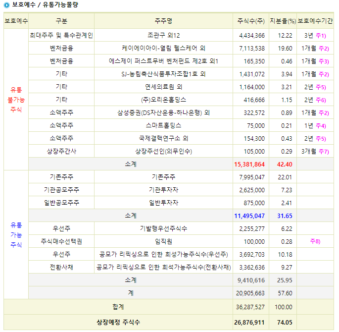
Task: Open footnote 주2) in the 삼성증권(DS자산운용-하나은행) row
Action: pos(324,113)
